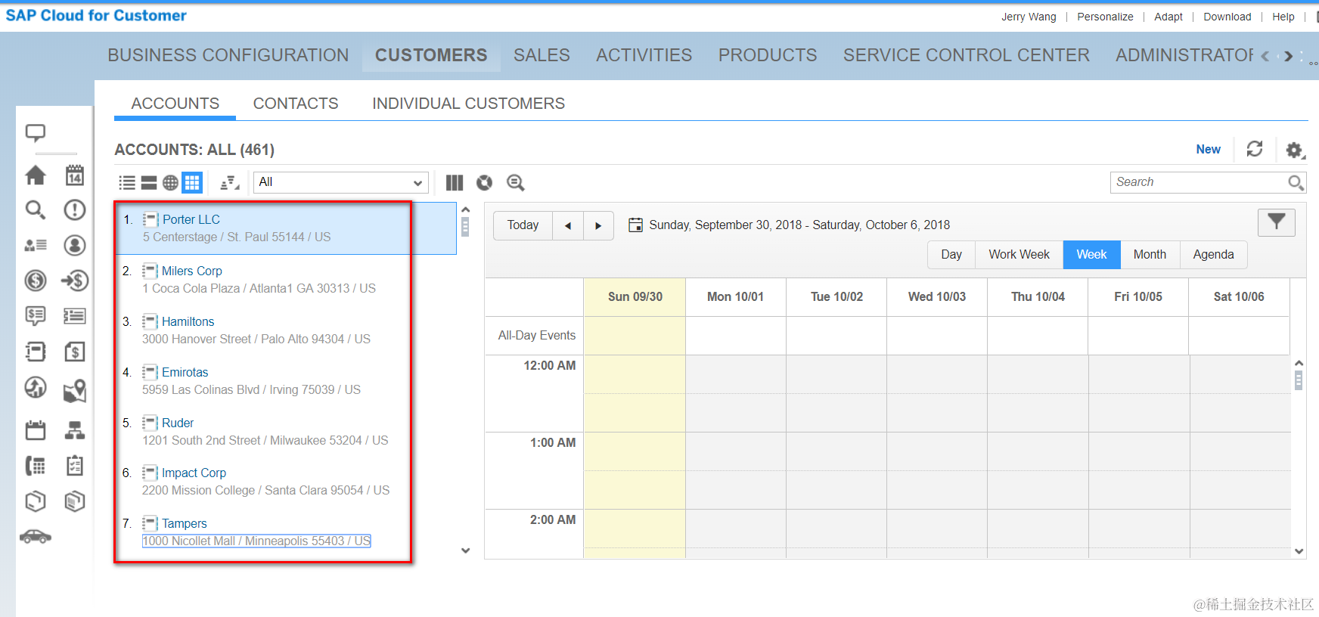Viewport: 1319px width, 617px height.
Task: Open the map pin icon
Action: click(x=74, y=390)
